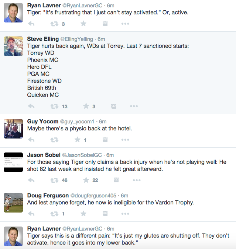236x249 pixels.
Task: Retweet Doug Ferguson's Vardon Trophy tweet
Action: 54,214
